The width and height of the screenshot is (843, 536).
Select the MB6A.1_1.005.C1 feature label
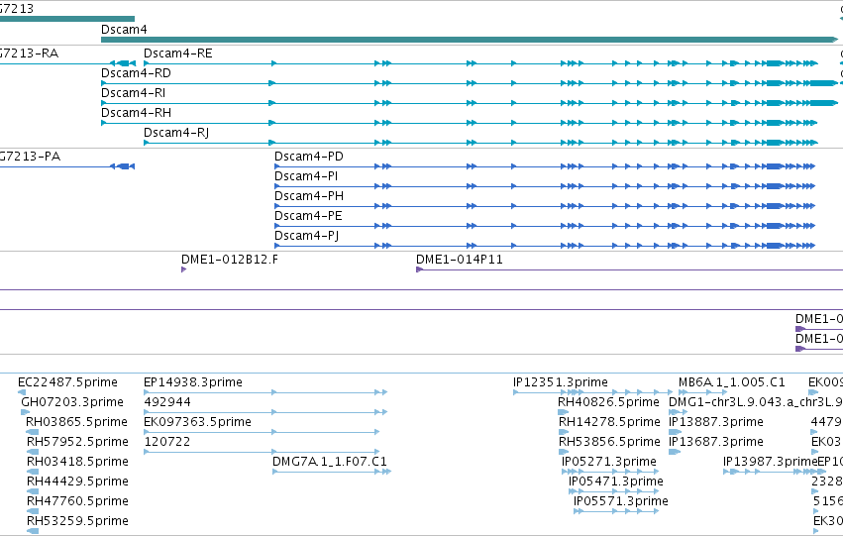[x=732, y=382]
